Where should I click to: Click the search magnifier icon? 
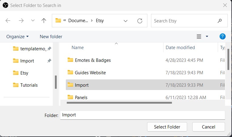pos(220,21)
